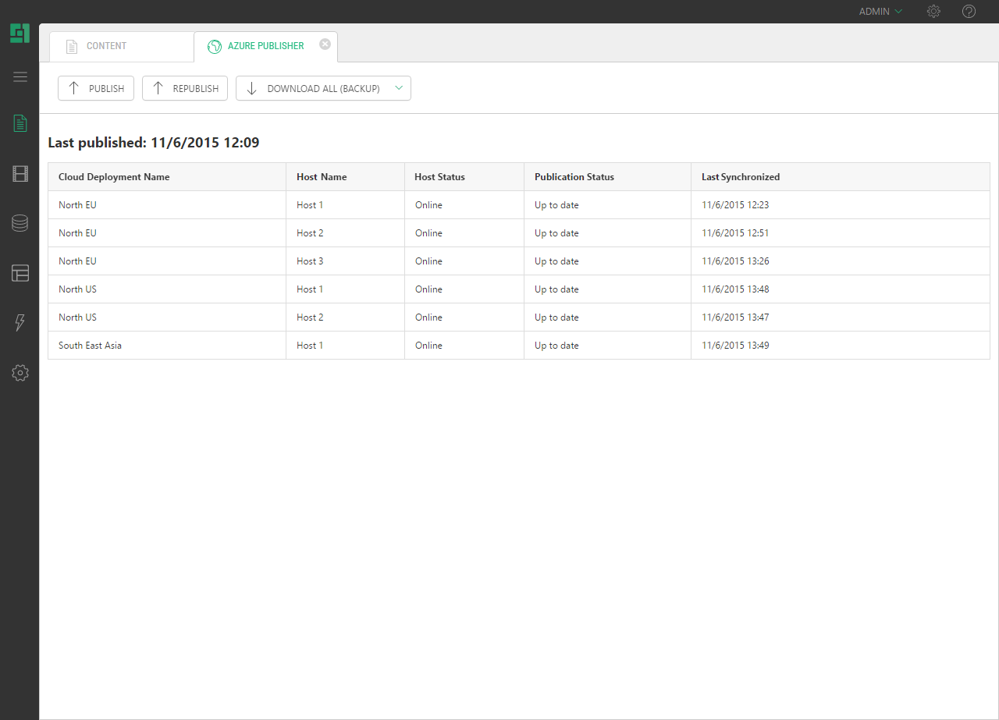Click the Republish button
The width and height of the screenshot is (999, 720).
(185, 88)
